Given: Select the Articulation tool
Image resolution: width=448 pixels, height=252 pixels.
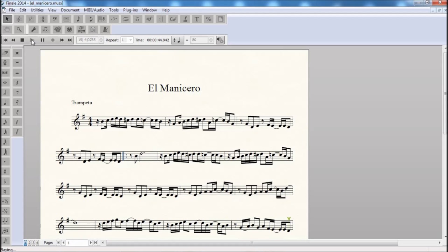Looking at the screenshot, I should [138, 19].
